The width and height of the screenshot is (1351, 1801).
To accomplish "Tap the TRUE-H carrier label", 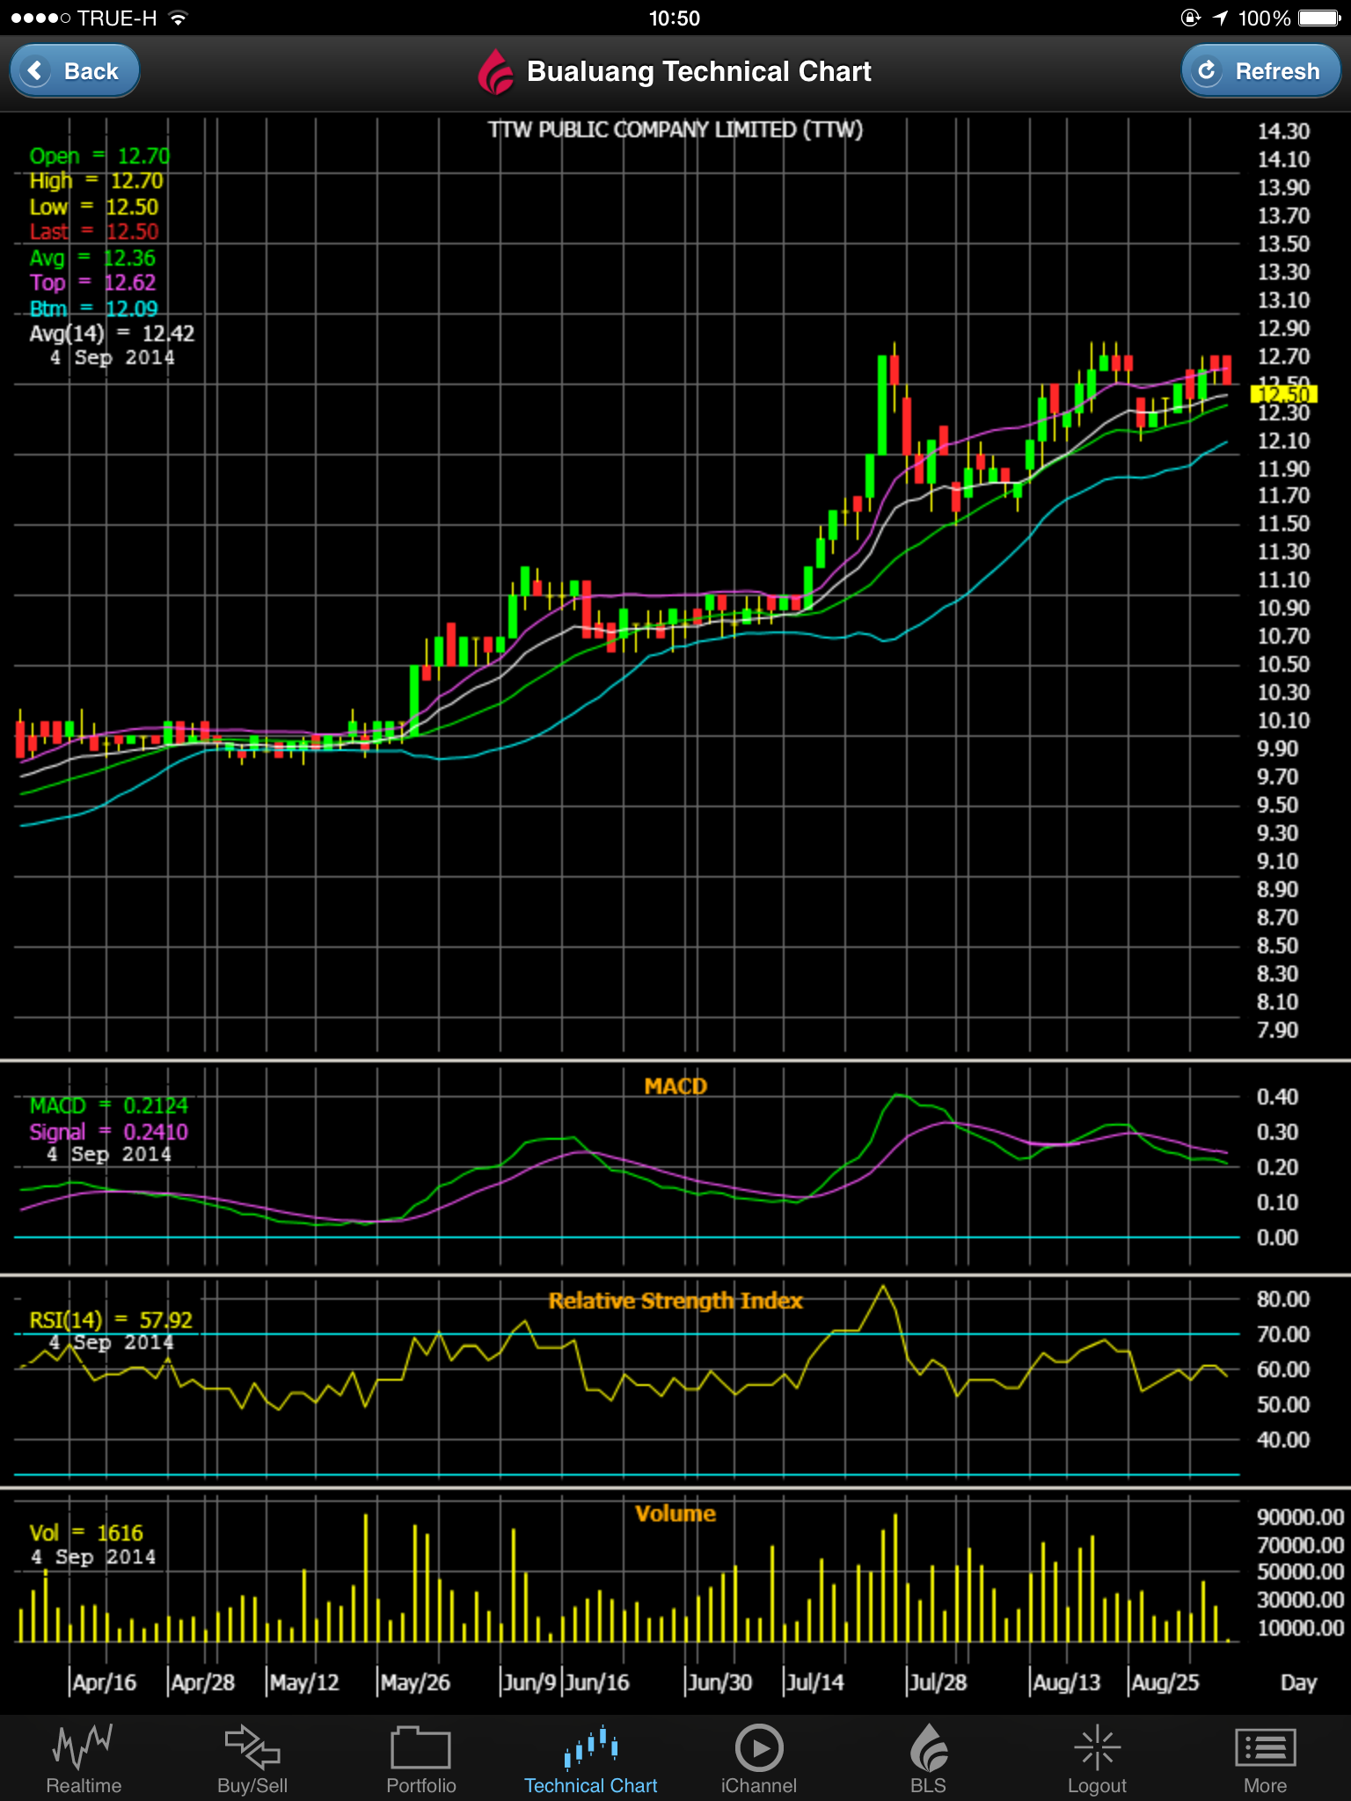I will pos(117,18).
